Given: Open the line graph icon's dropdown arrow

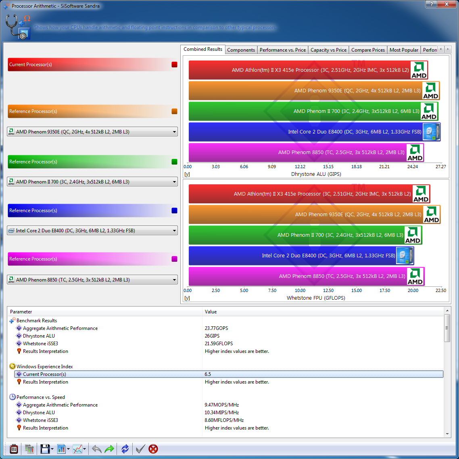Looking at the screenshot, I should tap(85, 449).
